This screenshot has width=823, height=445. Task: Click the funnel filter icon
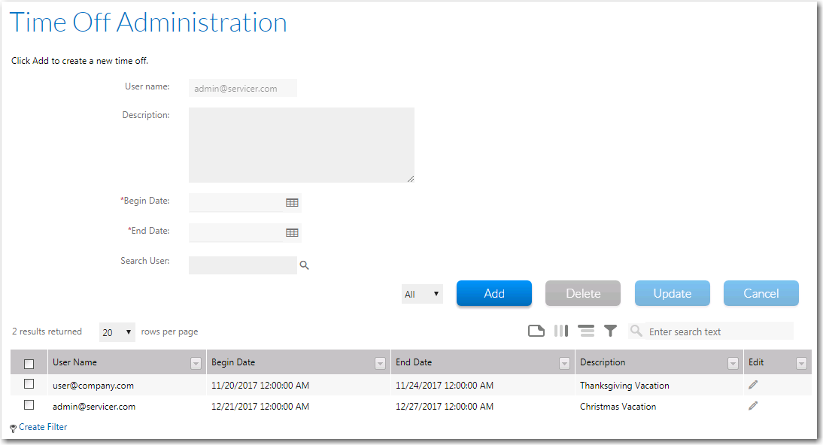(x=611, y=331)
